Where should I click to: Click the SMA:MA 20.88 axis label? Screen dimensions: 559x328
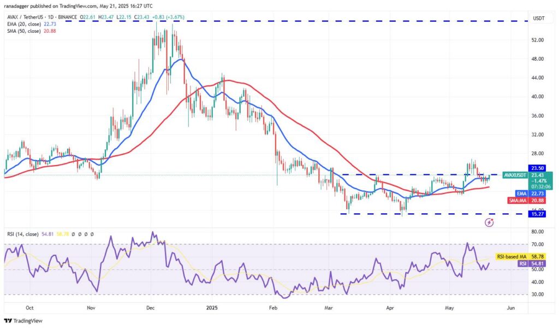click(x=527, y=201)
